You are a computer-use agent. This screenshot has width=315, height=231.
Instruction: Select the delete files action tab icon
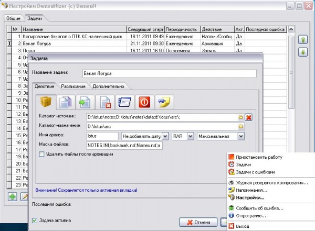[x=104, y=102]
